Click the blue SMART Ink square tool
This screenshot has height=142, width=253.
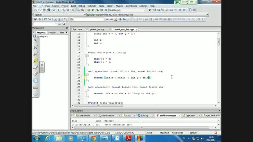click(36, 80)
